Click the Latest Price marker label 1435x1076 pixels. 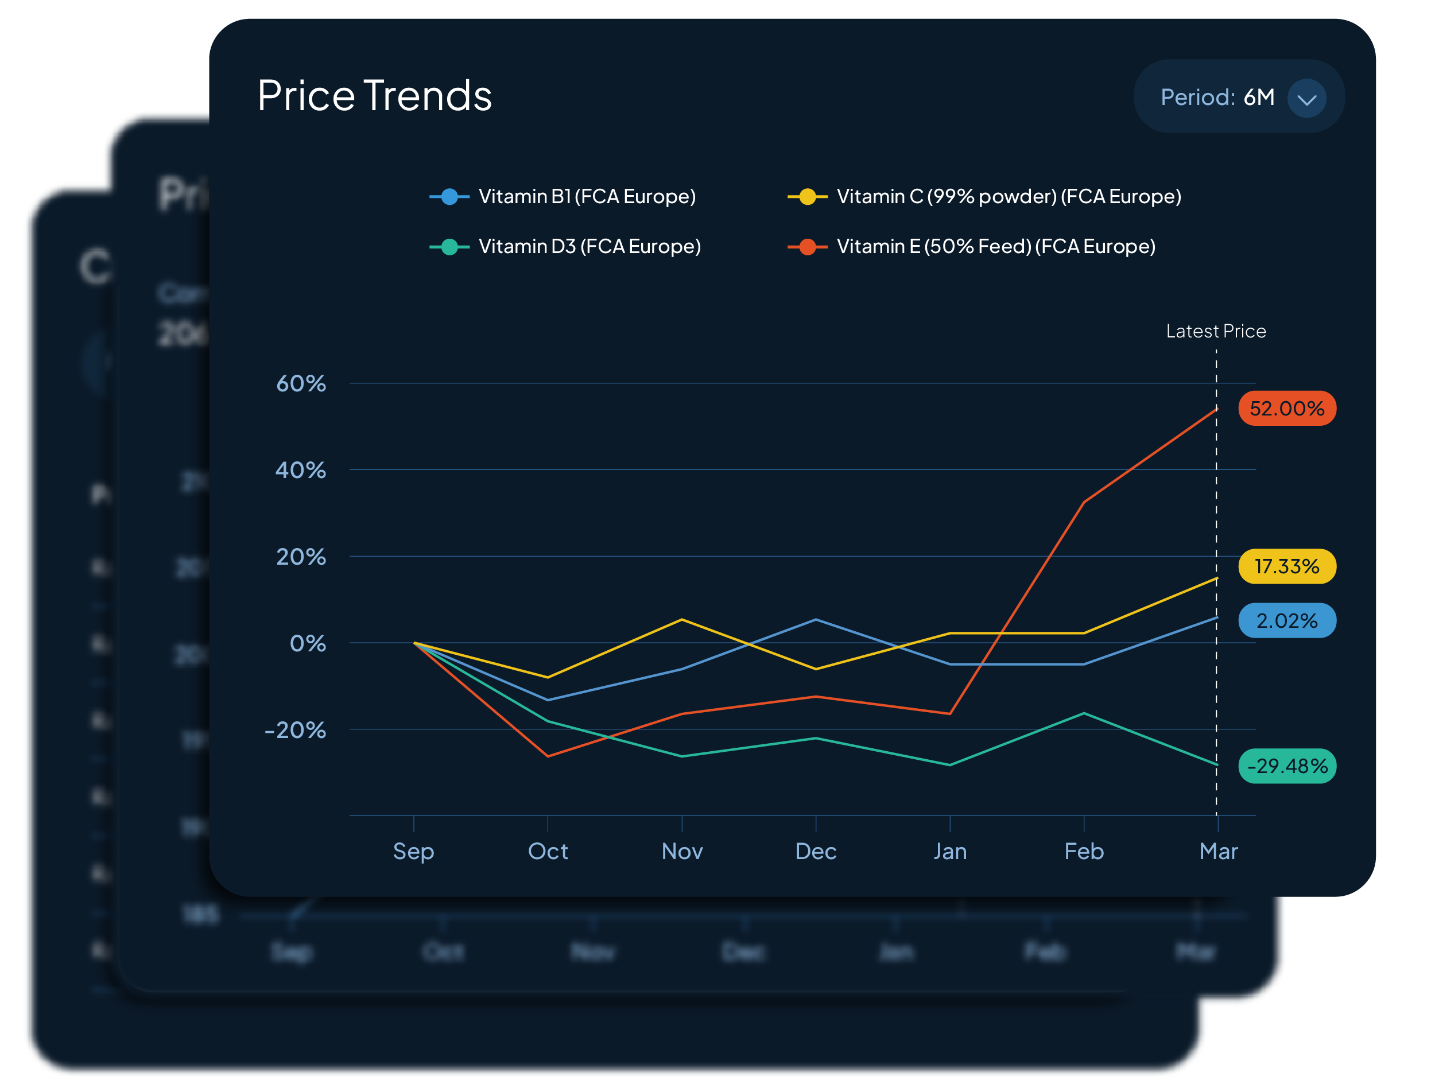(x=1215, y=332)
